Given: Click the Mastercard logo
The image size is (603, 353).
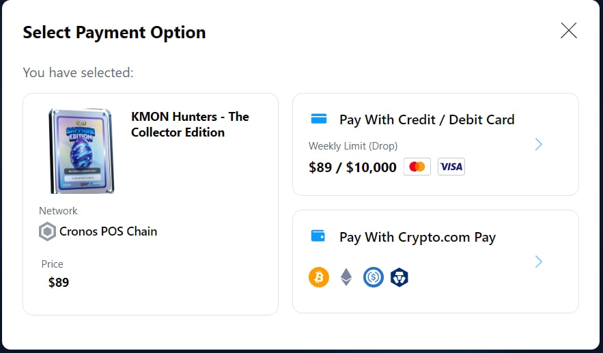Looking at the screenshot, I should coord(417,167).
